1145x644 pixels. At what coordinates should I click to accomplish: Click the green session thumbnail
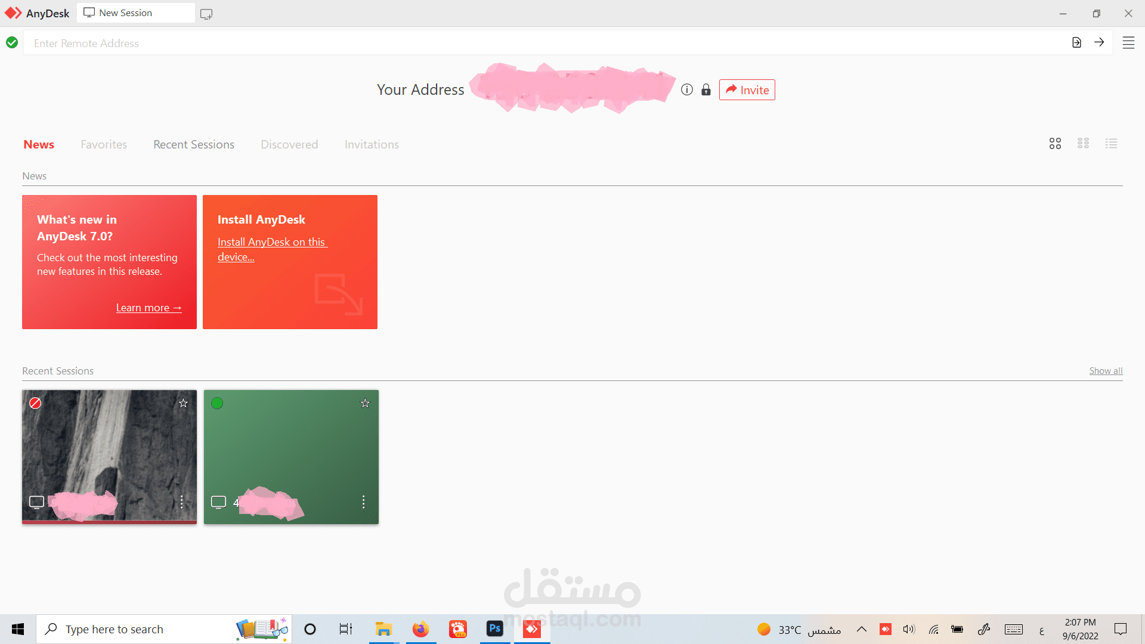tap(290, 456)
